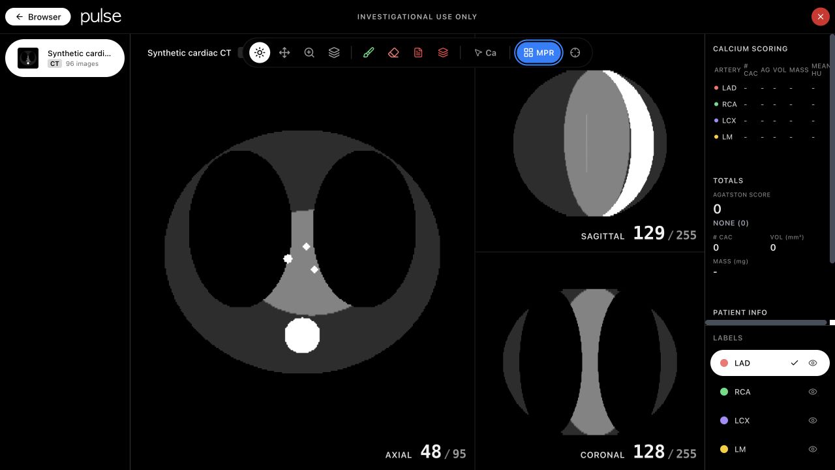Click the '96 images' series count

[82, 64]
